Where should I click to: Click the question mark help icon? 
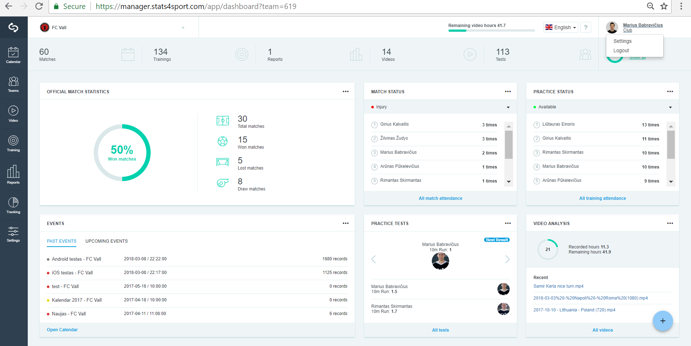(x=586, y=27)
